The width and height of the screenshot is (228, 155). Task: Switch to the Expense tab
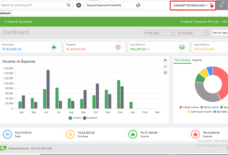coord(197,60)
